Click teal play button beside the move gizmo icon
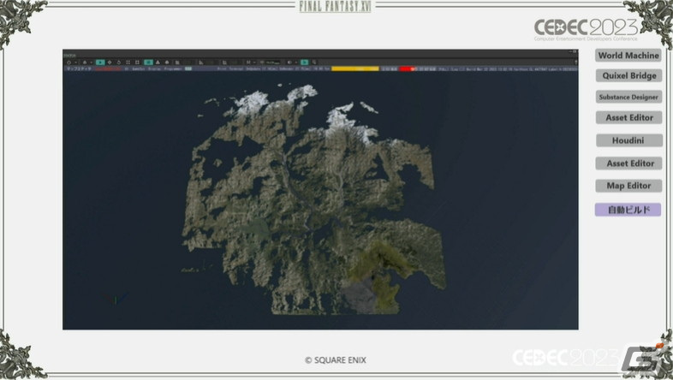Viewport: 673px width, 380px height. tap(100, 62)
